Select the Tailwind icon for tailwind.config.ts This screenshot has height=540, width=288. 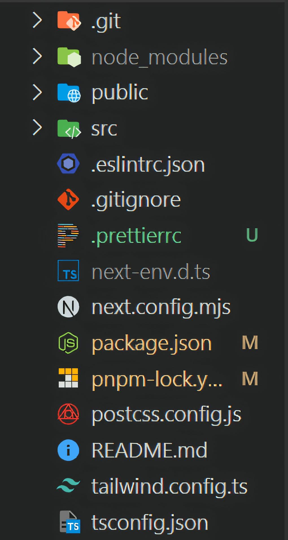click(68, 485)
